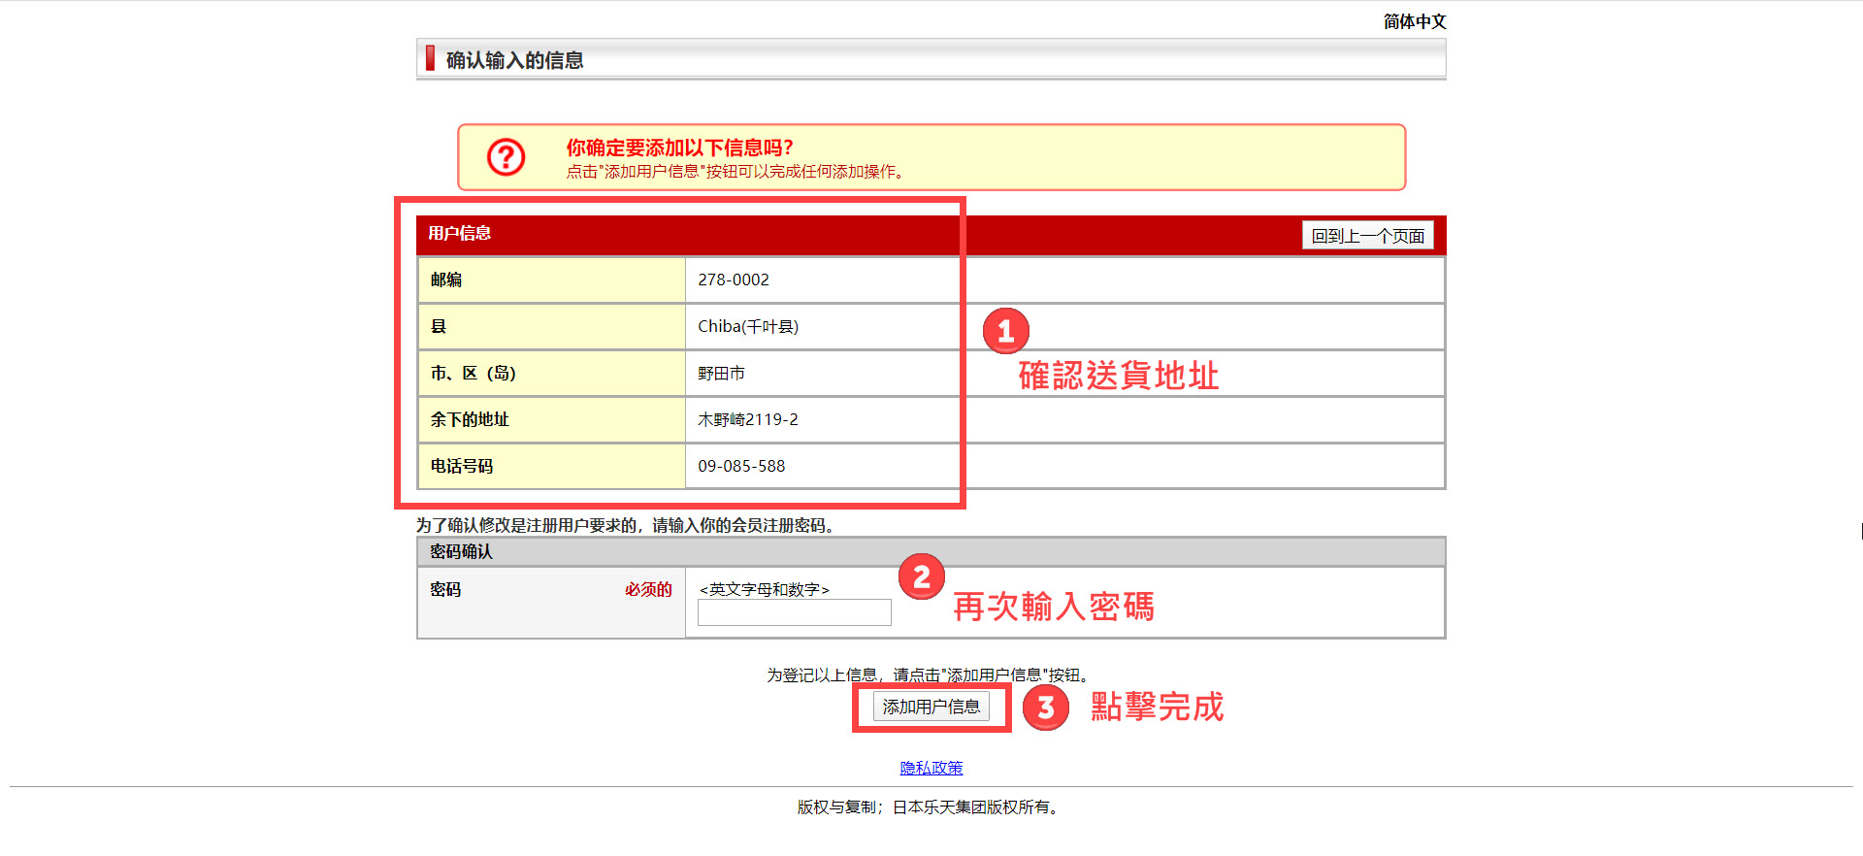
Task: Click the 確認送貨地址 annotation text
Action: [1118, 377]
